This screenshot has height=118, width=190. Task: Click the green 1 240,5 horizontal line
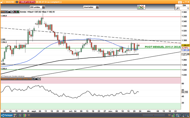pyautogui.click(x=91, y=70)
